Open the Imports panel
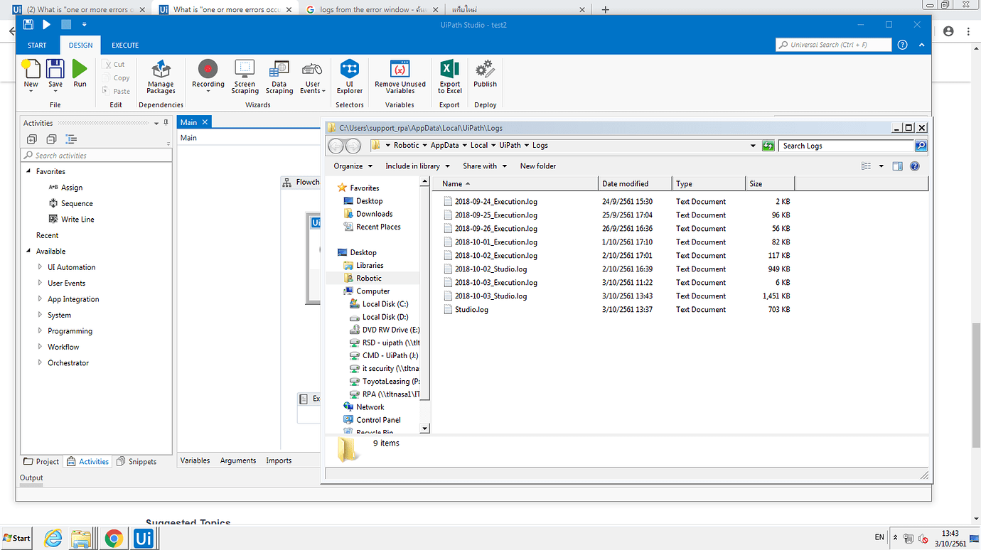This screenshot has height=550, width=981. (x=279, y=460)
